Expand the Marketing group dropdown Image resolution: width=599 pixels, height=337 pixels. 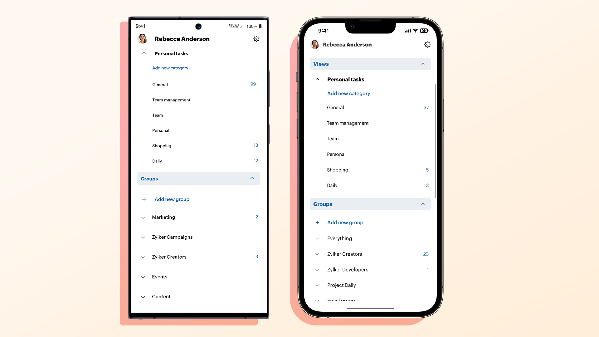click(144, 217)
